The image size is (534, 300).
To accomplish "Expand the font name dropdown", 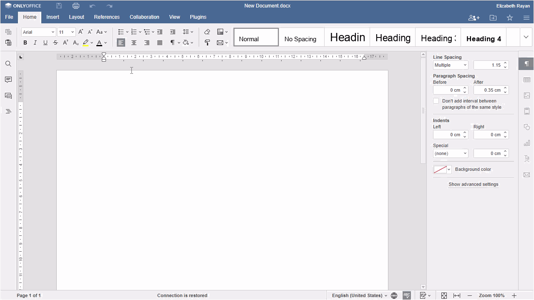I will (53, 32).
